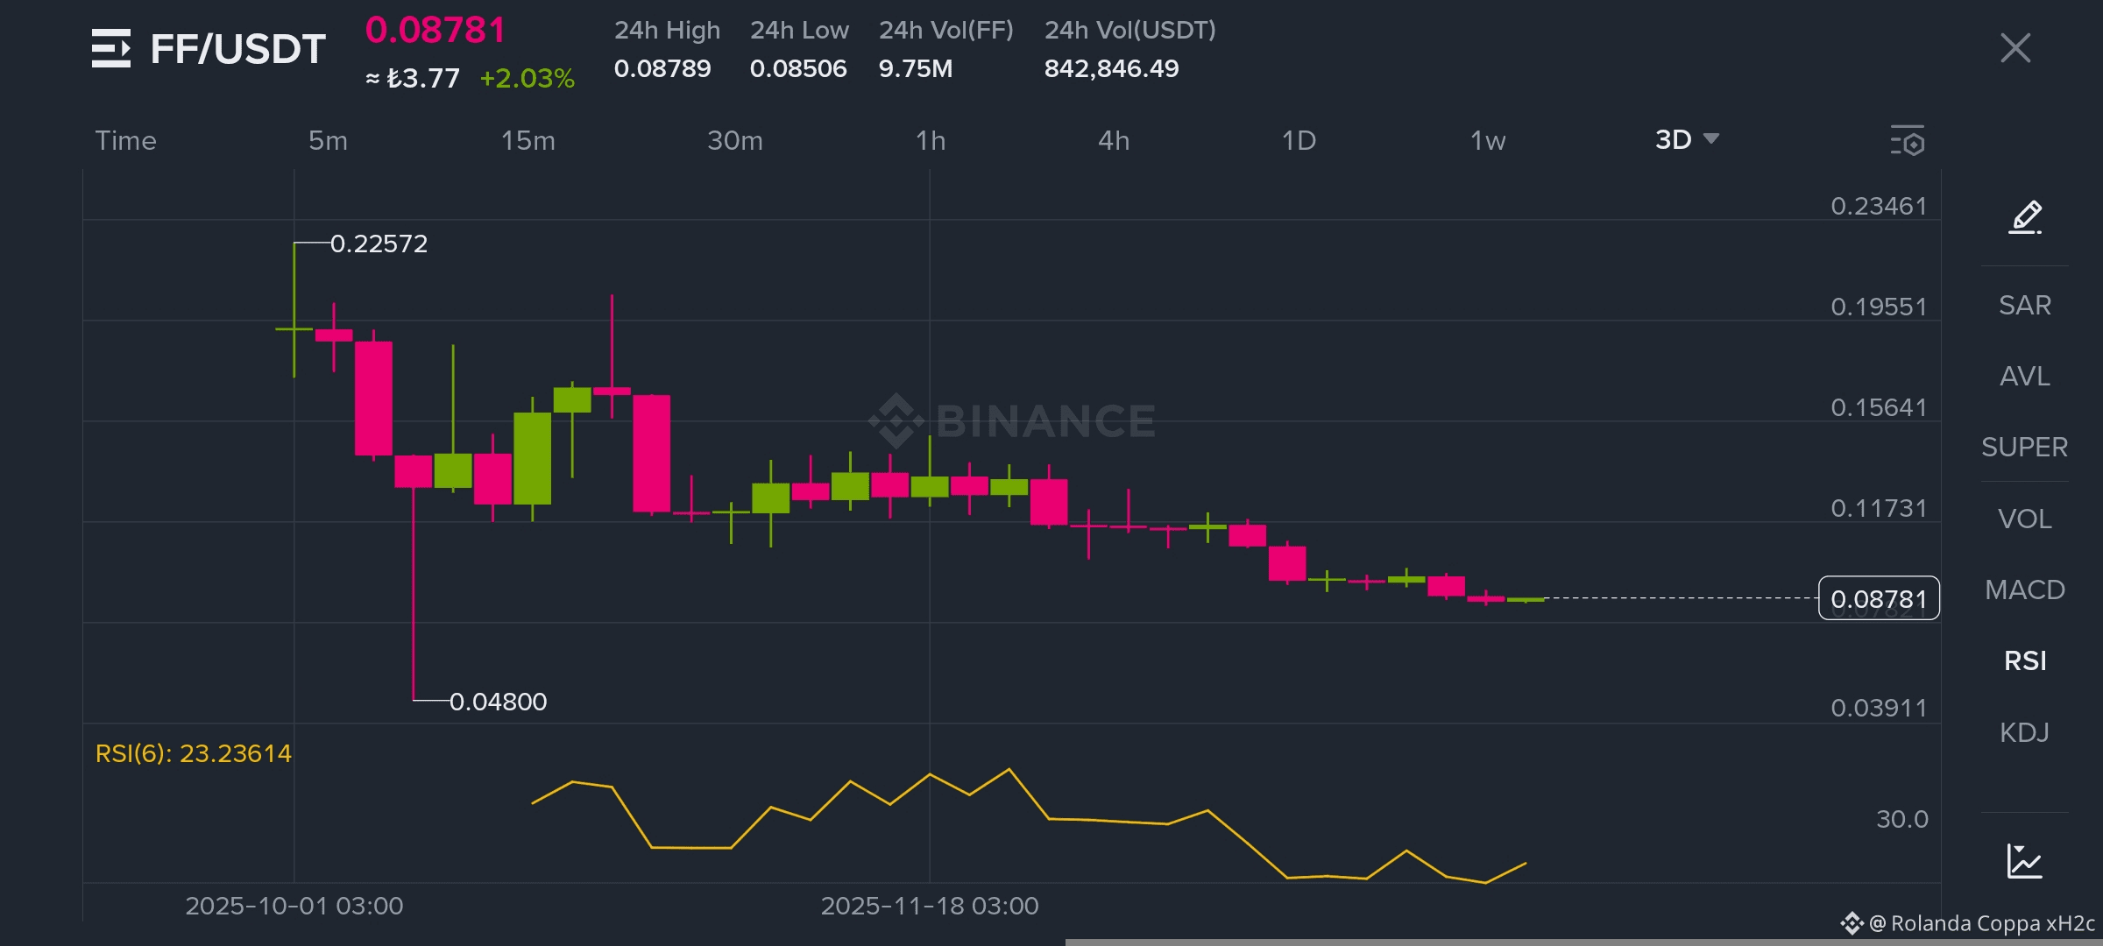Show the VOL volume indicator

[2024, 519]
